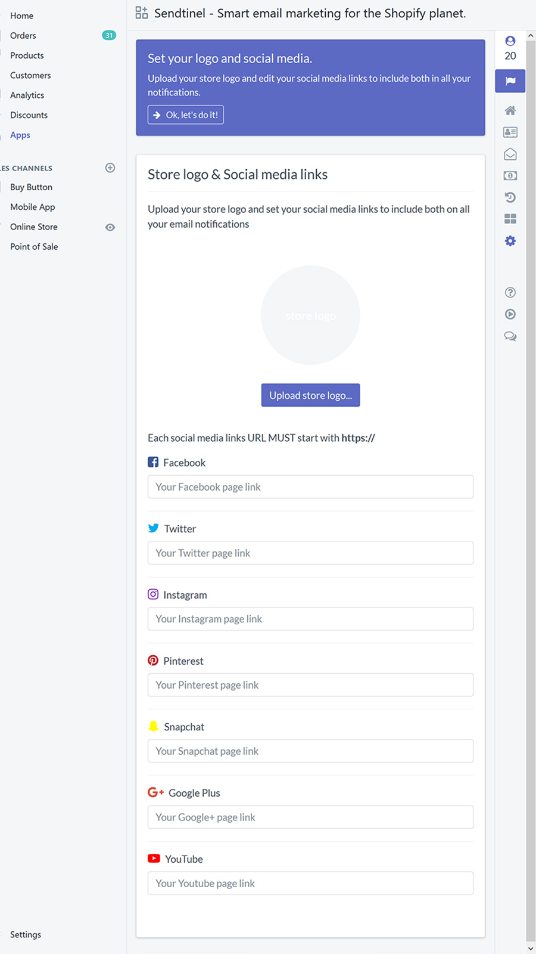Click the Sendtinel app grid icon in header
Image resolution: width=536 pixels, height=954 pixels.
[142, 13]
